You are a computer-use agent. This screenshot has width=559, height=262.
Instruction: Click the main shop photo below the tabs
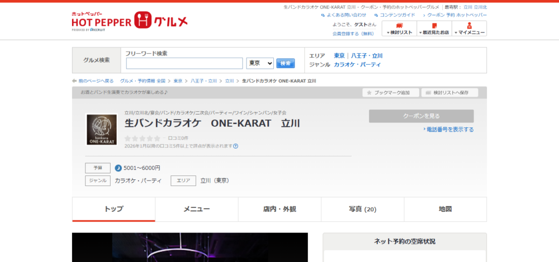[190, 247]
